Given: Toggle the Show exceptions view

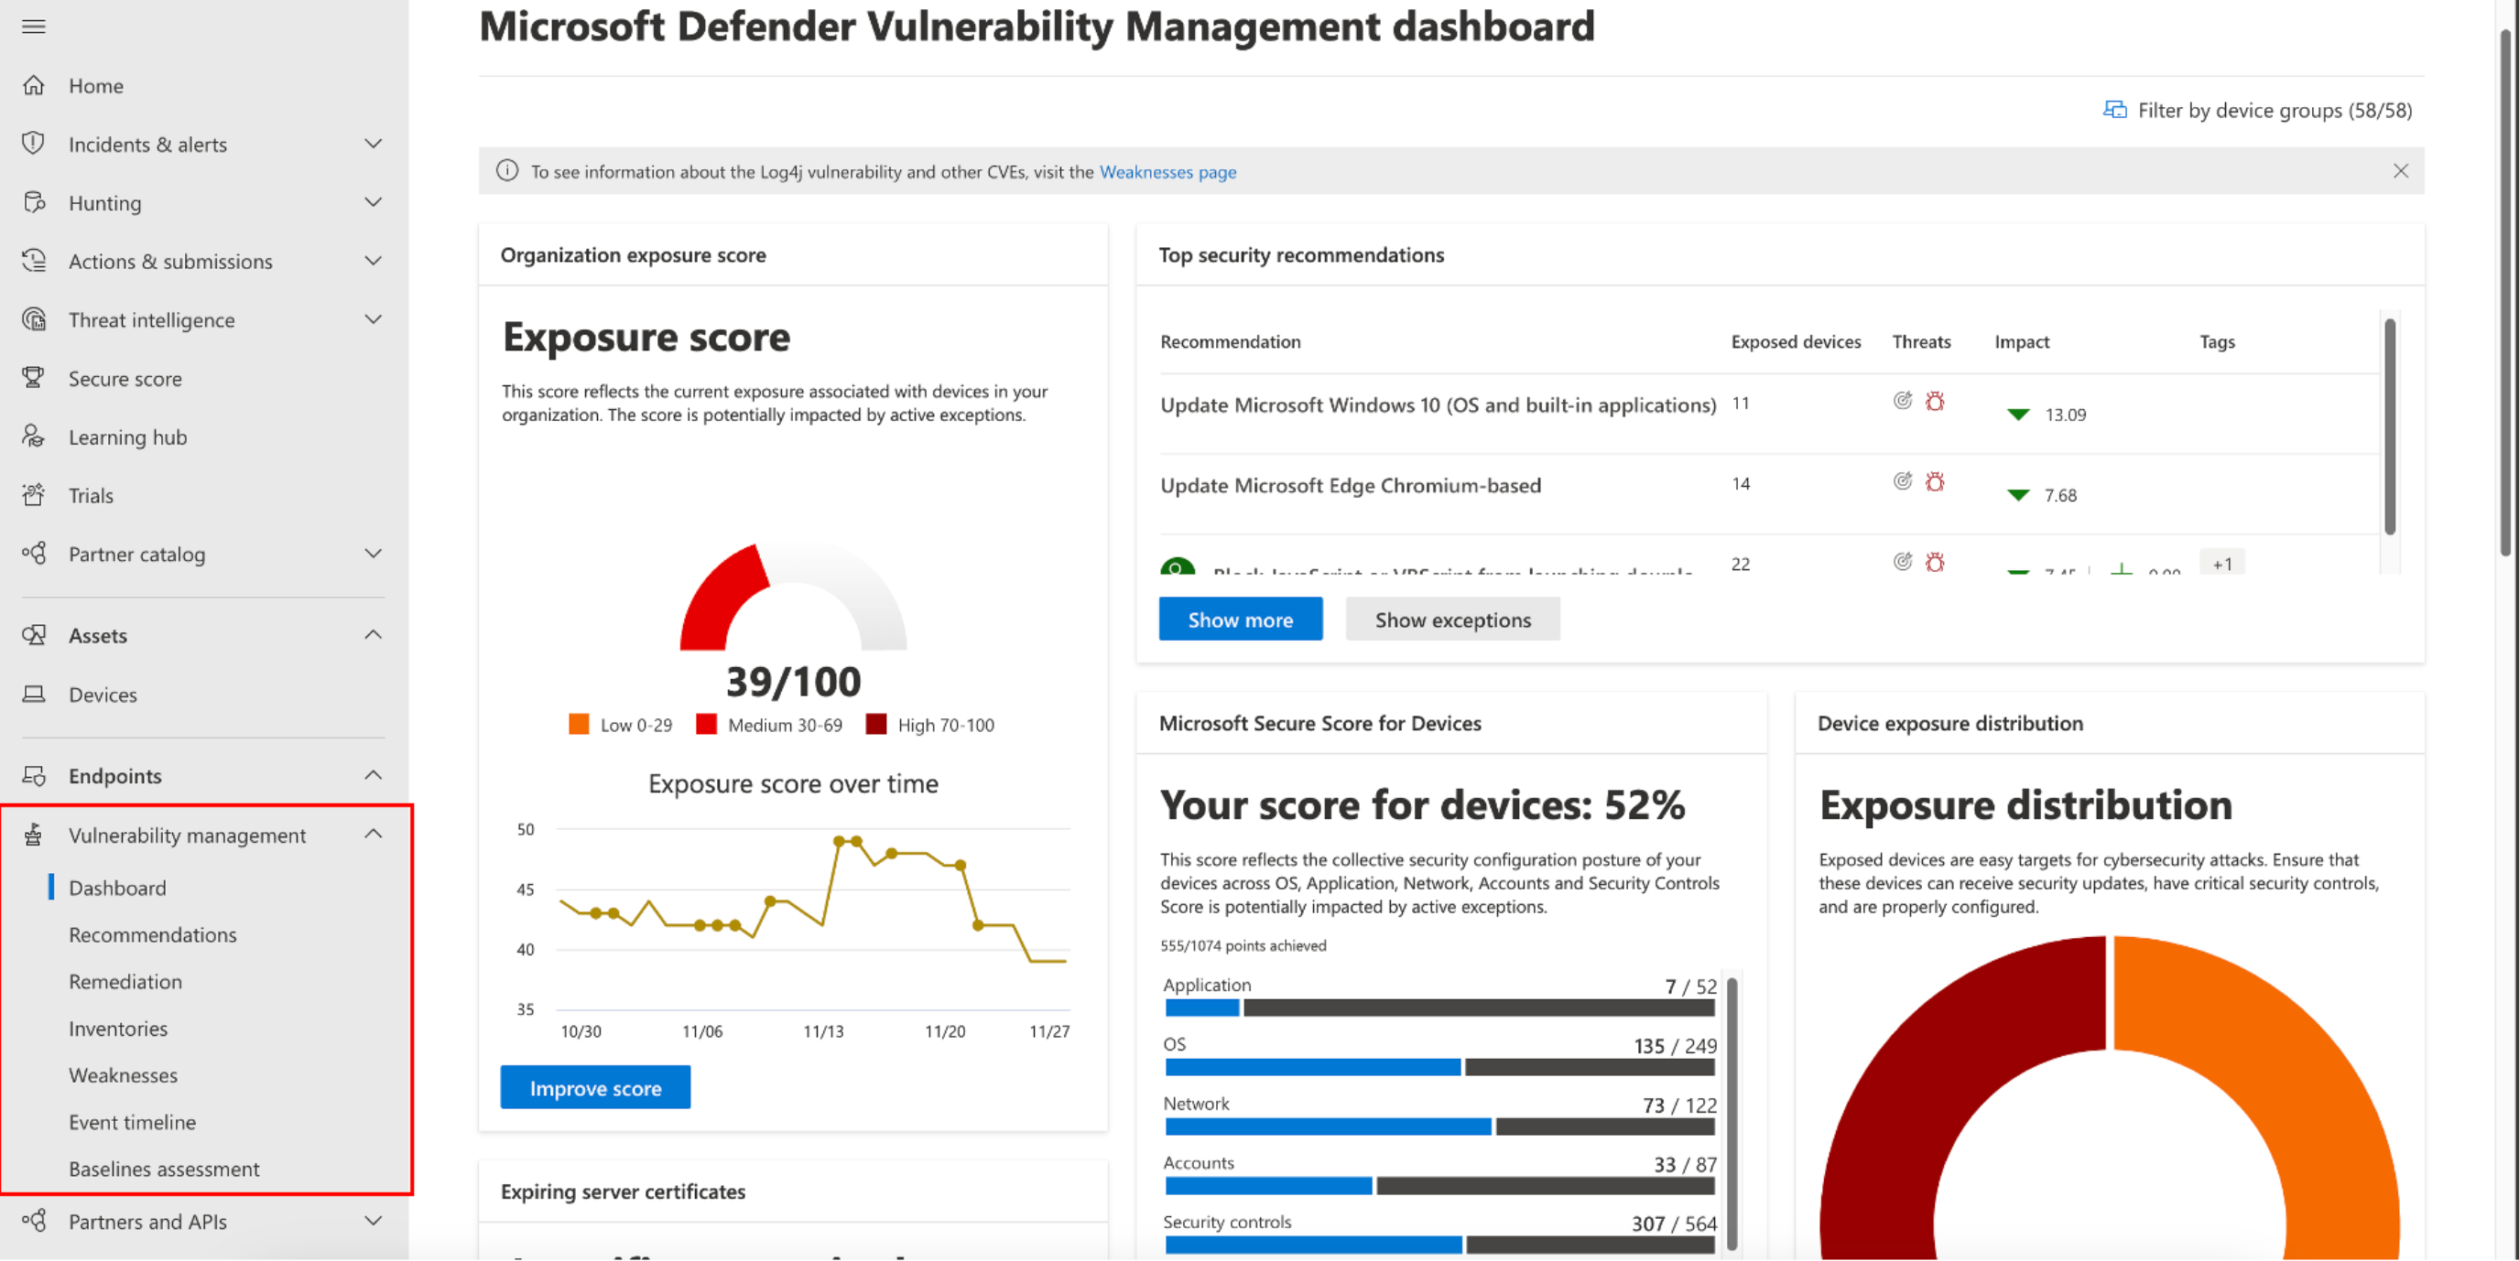Looking at the screenshot, I should click(1451, 618).
